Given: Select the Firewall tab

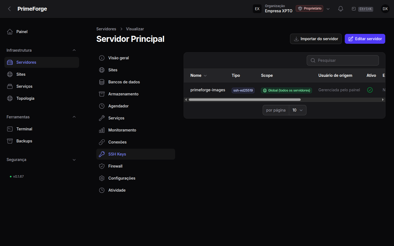Looking at the screenshot, I should pyautogui.click(x=136, y=166).
